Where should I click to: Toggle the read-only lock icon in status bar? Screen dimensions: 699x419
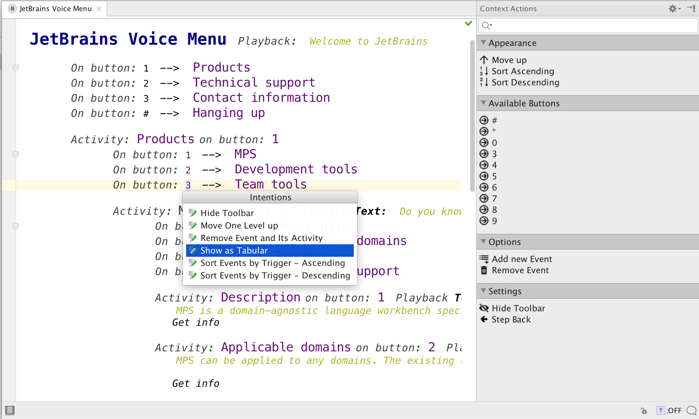pyautogui.click(x=644, y=410)
